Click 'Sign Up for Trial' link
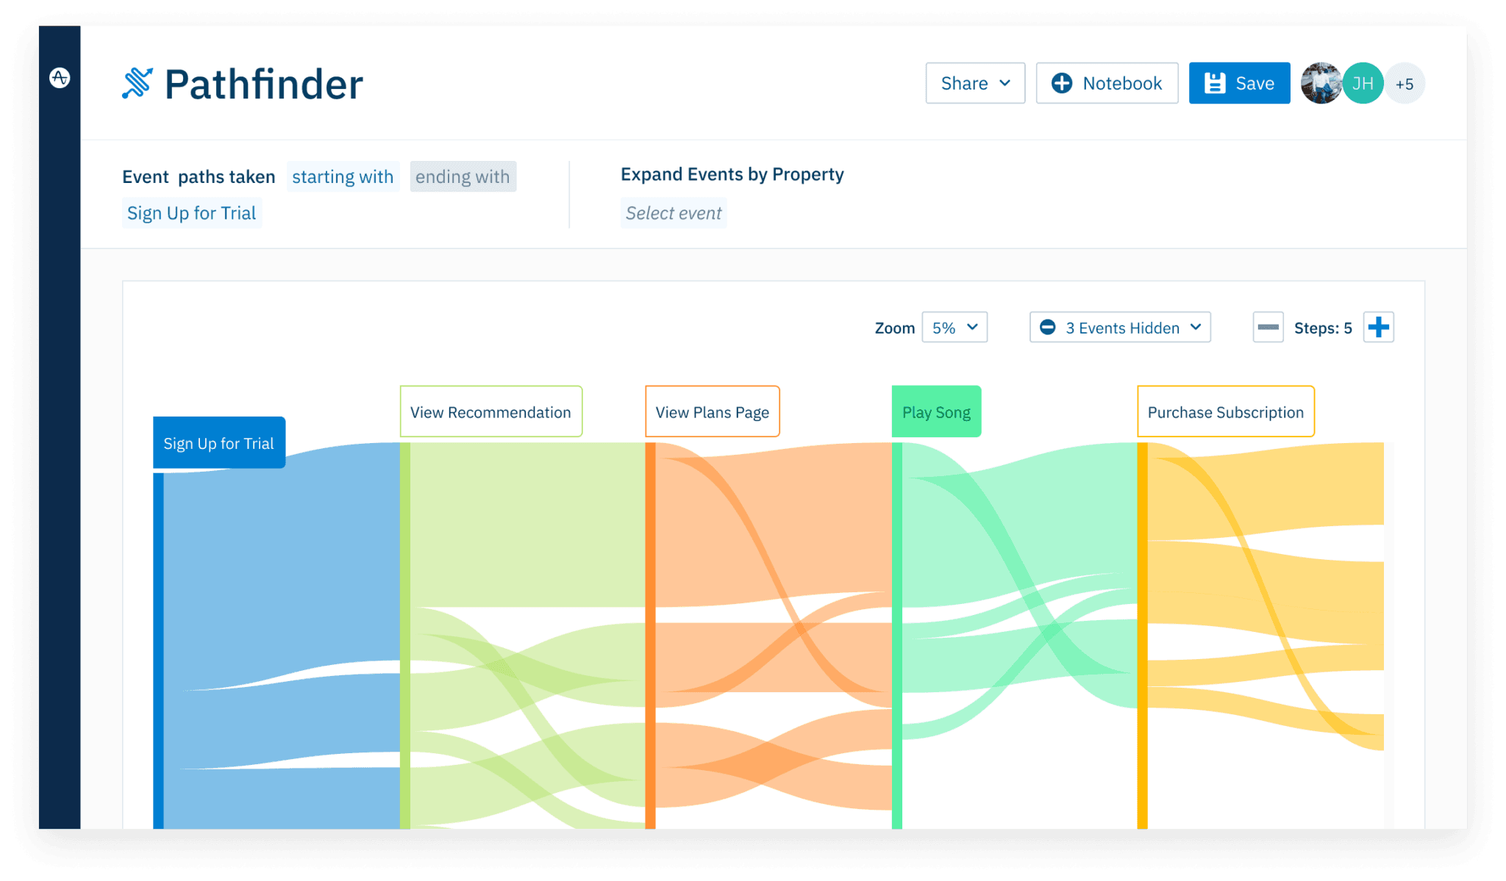Screen dimensions: 1506x881 coord(193,213)
